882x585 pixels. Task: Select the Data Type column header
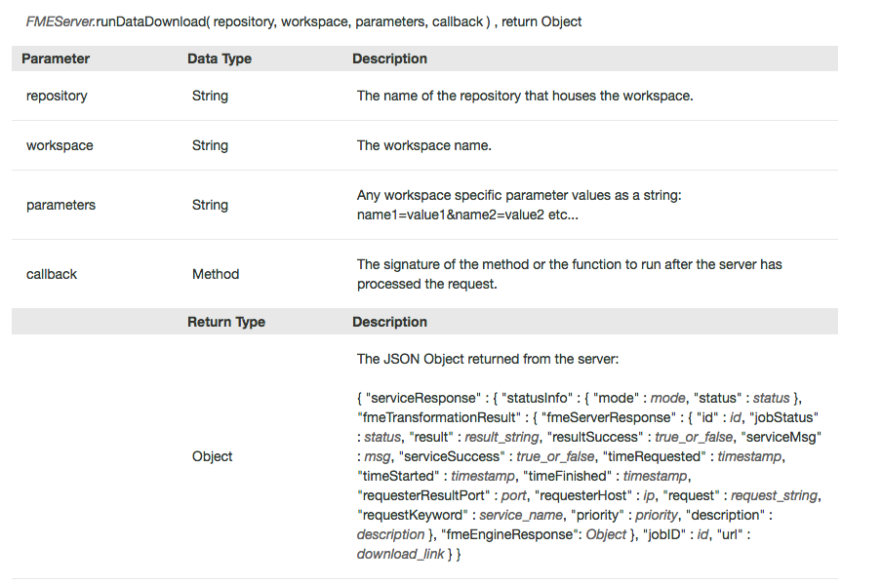tap(220, 58)
